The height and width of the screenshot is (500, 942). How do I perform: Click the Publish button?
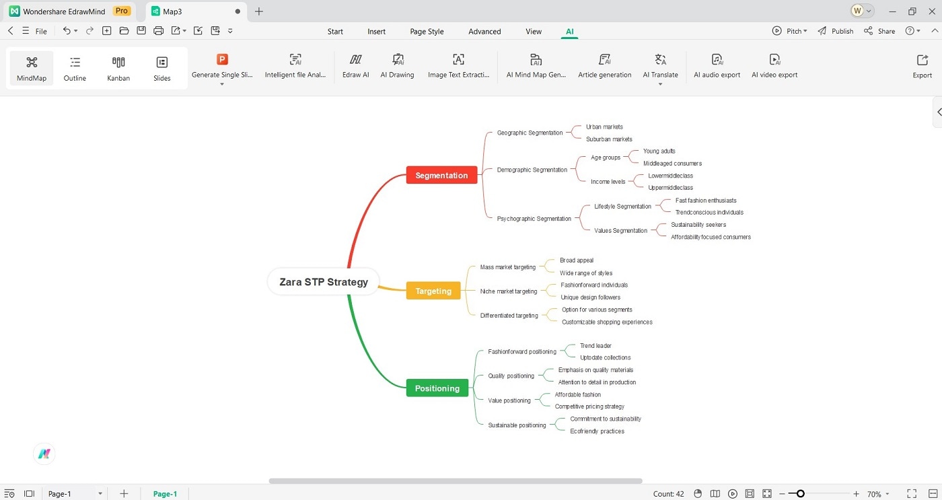coord(836,31)
